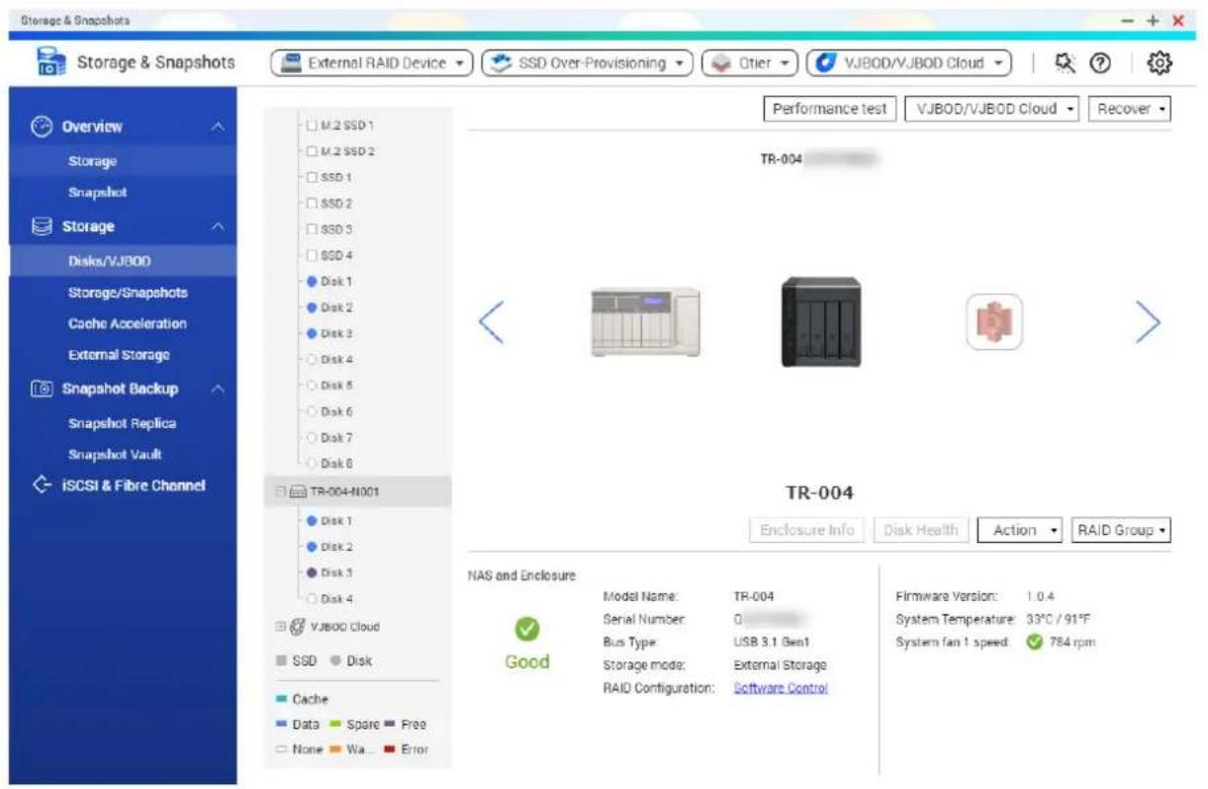This screenshot has height=789, width=1208.
Task: Click the External RAID Device icon
Action: (293, 63)
